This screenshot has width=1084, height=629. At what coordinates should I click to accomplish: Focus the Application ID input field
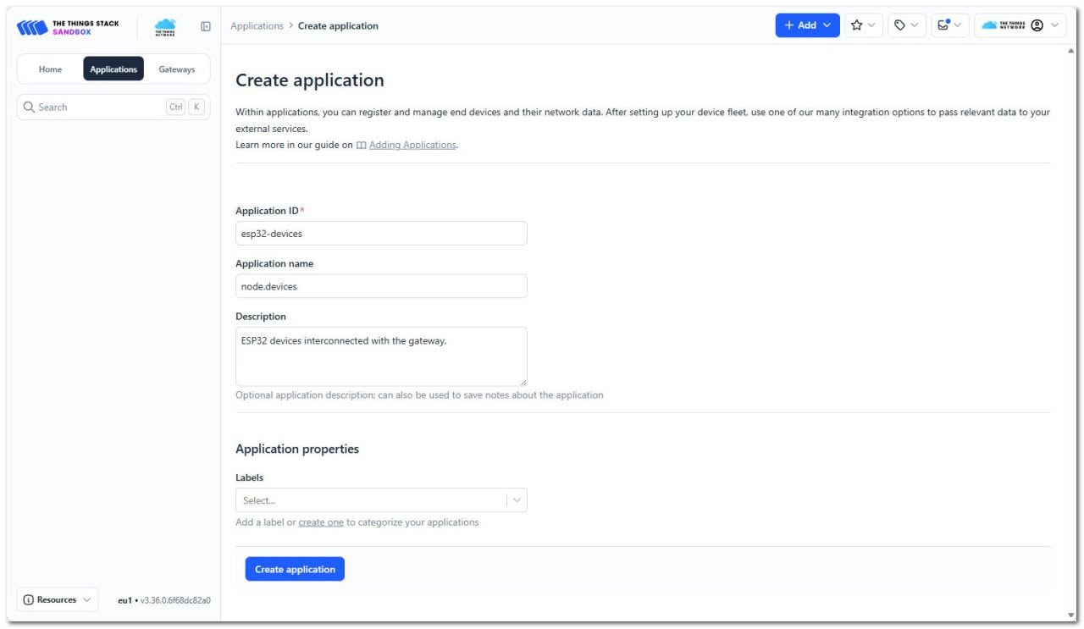click(381, 234)
